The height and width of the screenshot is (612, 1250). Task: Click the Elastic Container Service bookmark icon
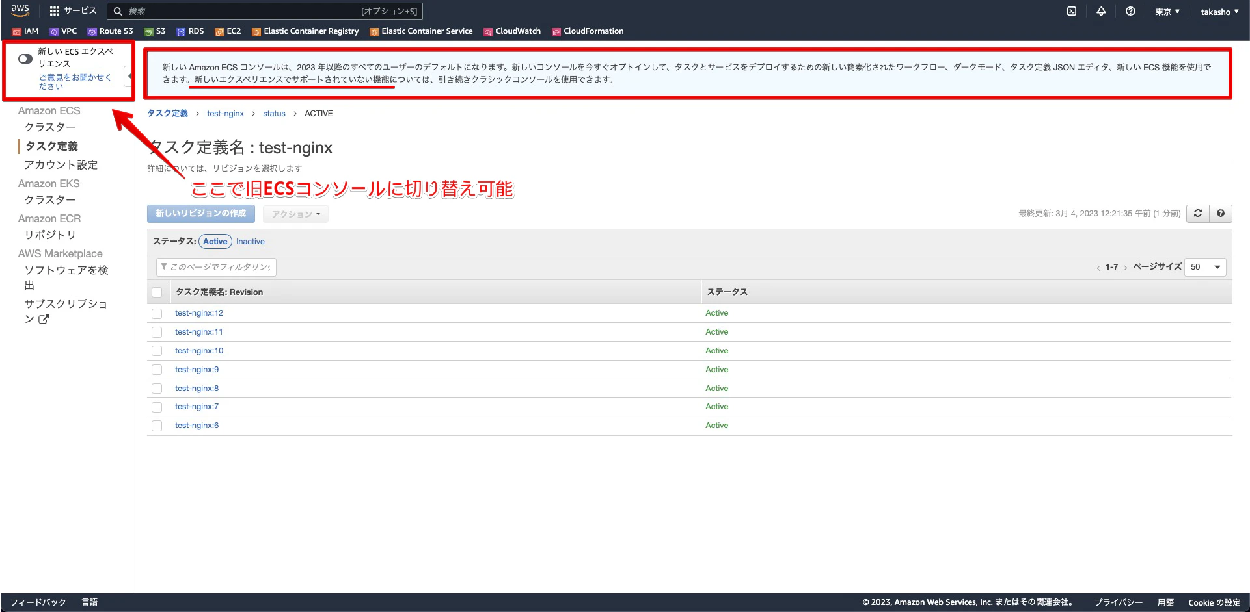[374, 31]
